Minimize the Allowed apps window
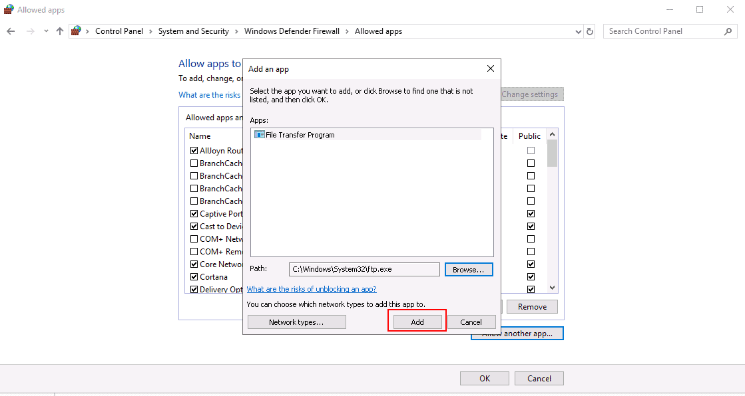This screenshot has width=745, height=396. 670,9
